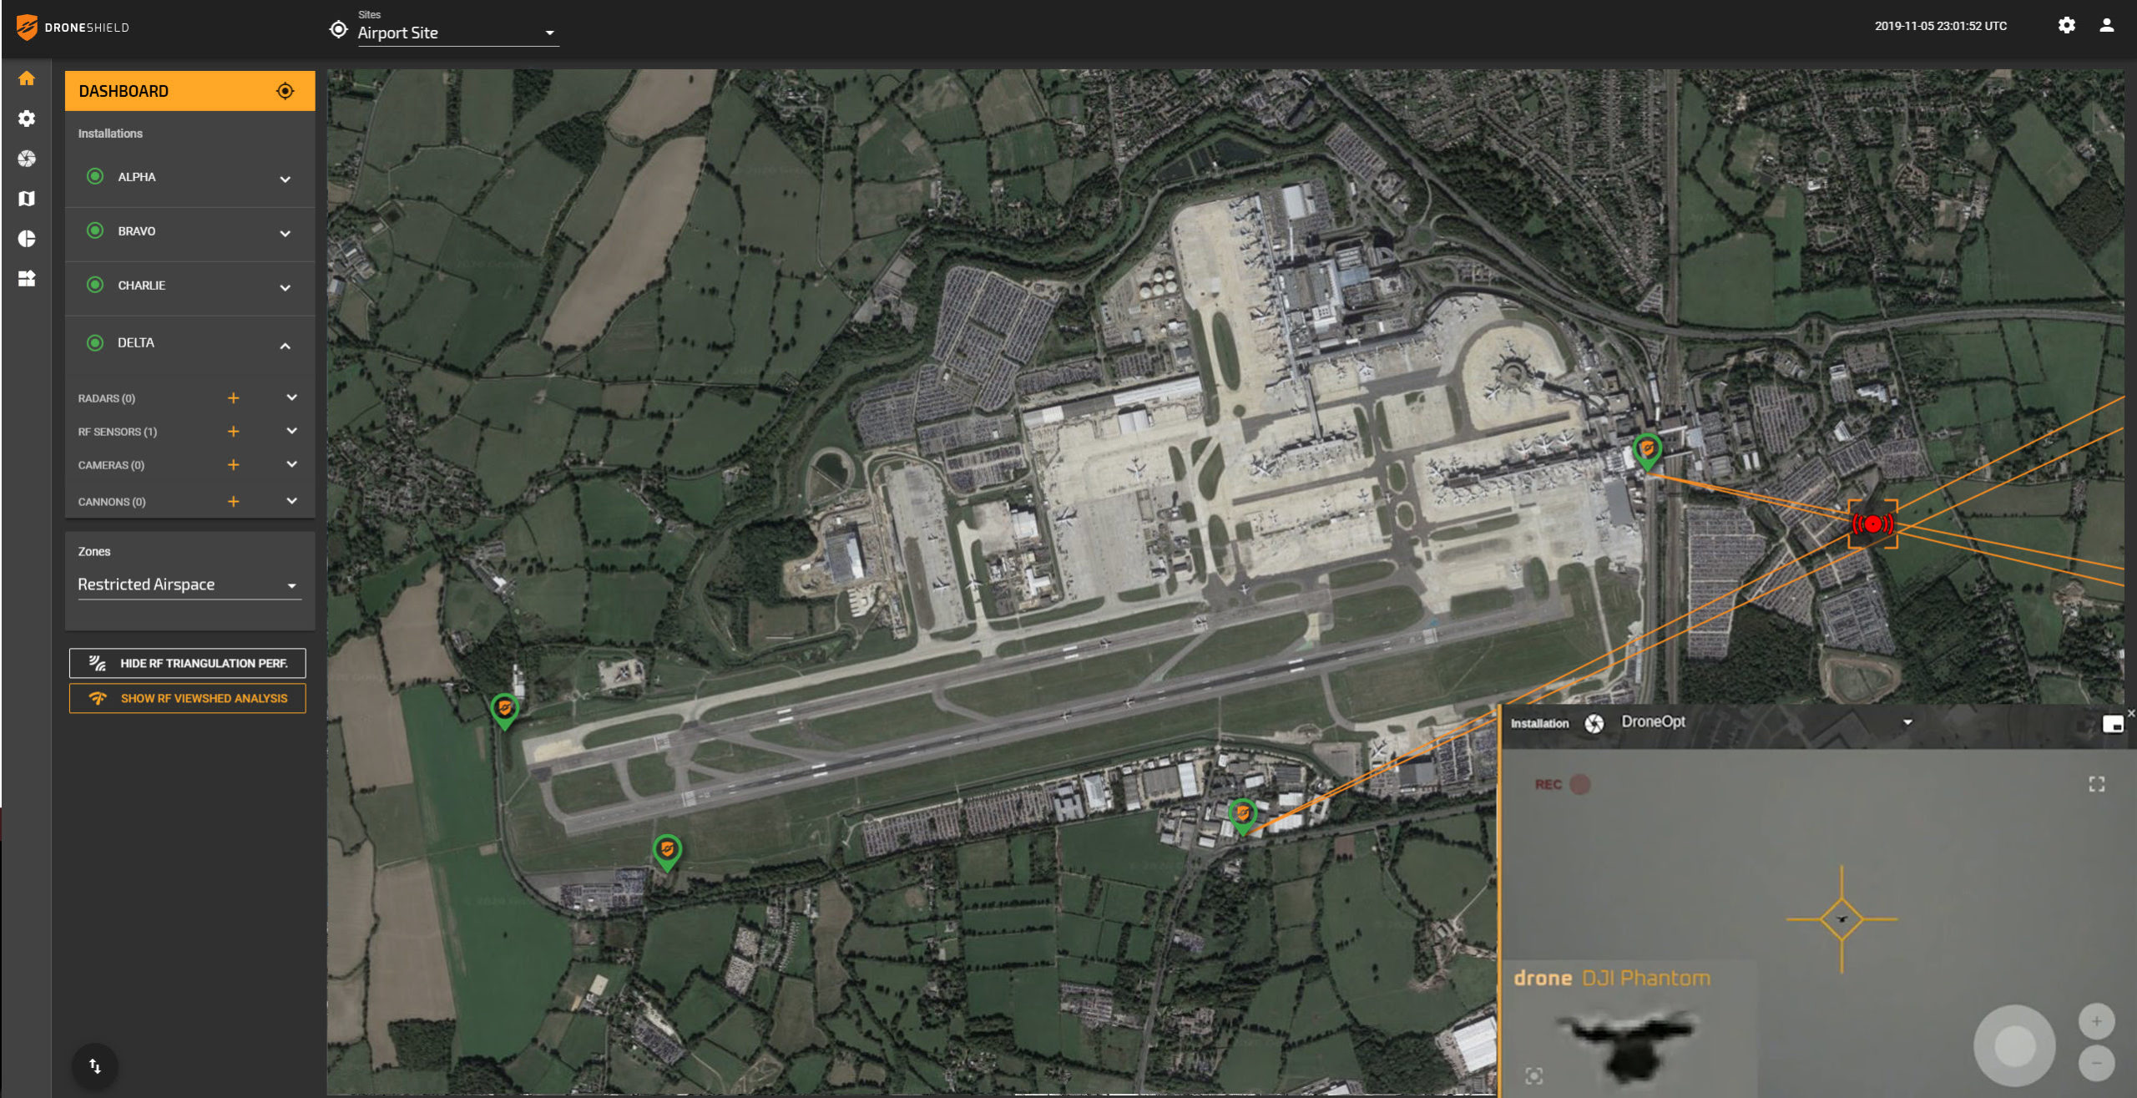
Task: Open the user account icon
Action: 2106,25
